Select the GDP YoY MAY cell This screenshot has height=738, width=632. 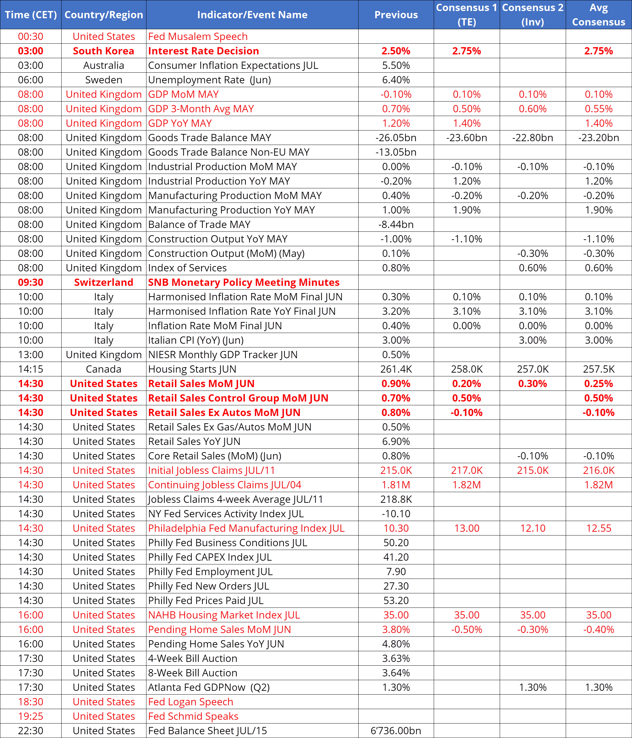point(252,123)
